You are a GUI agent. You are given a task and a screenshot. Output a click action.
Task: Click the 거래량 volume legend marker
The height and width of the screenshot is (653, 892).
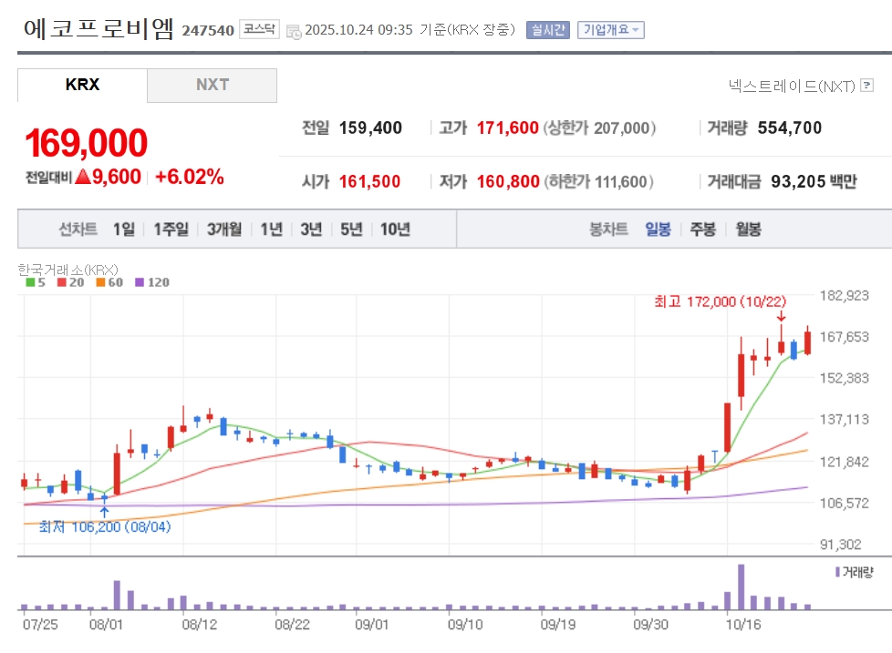point(837,572)
